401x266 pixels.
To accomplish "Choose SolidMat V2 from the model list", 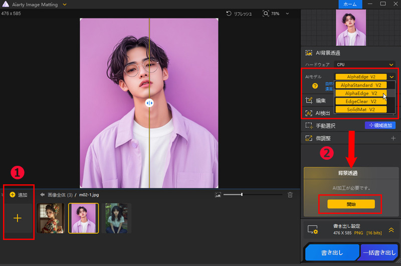I will coord(361,109).
